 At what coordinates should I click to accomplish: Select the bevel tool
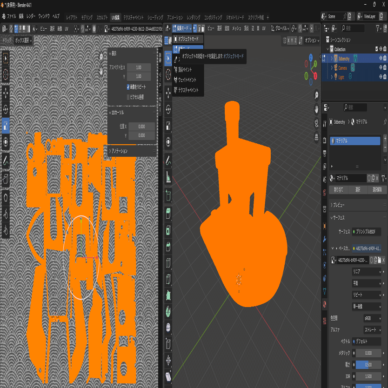click(x=168, y=247)
